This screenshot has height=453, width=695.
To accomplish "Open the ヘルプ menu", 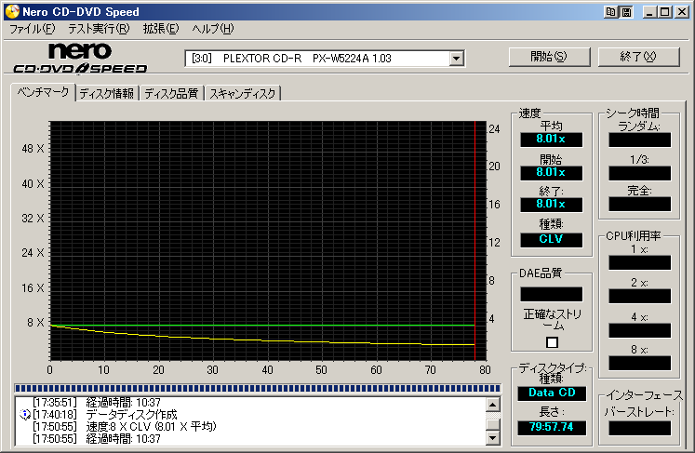I will (212, 29).
